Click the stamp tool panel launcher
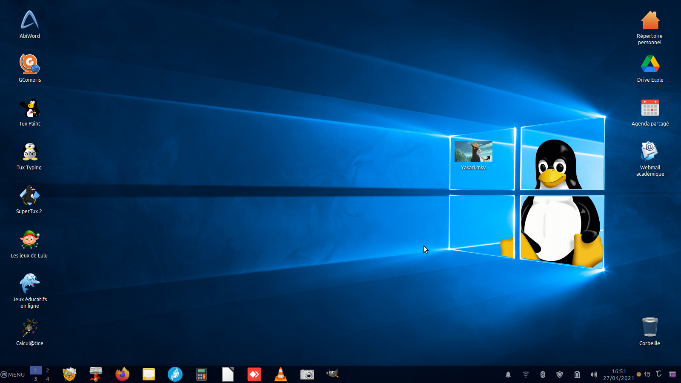The height and width of the screenshot is (383, 681). pos(96,374)
